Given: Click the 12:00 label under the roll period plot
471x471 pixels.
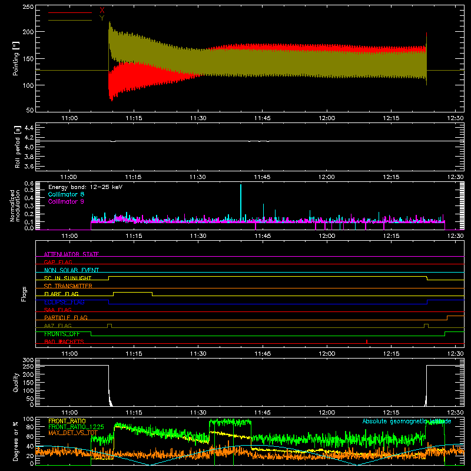Looking at the screenshot, I should pyautogui.click(x=327, y=177).
